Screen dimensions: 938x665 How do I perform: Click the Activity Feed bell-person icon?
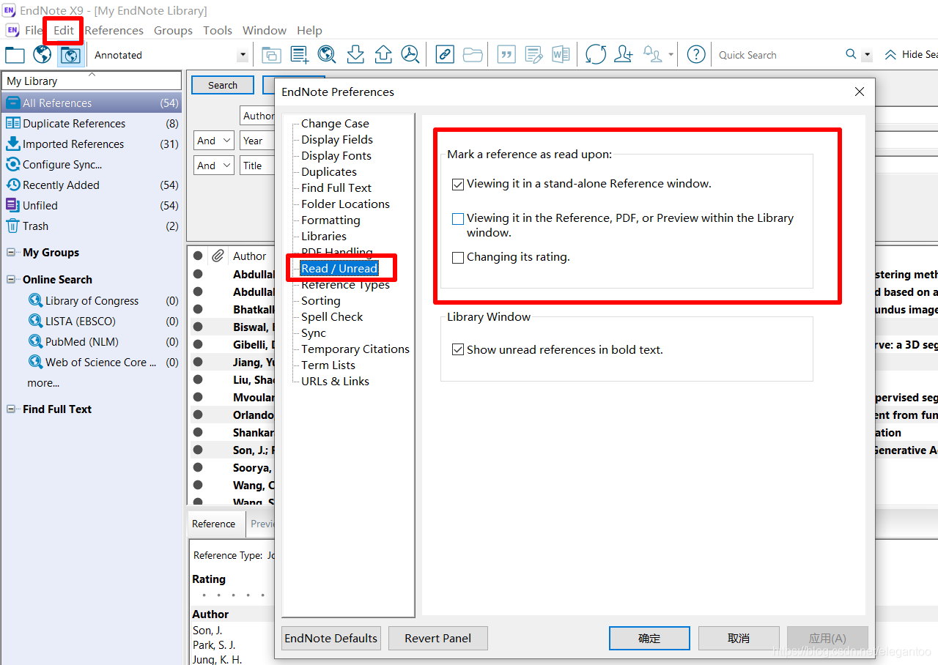point(652,54)
